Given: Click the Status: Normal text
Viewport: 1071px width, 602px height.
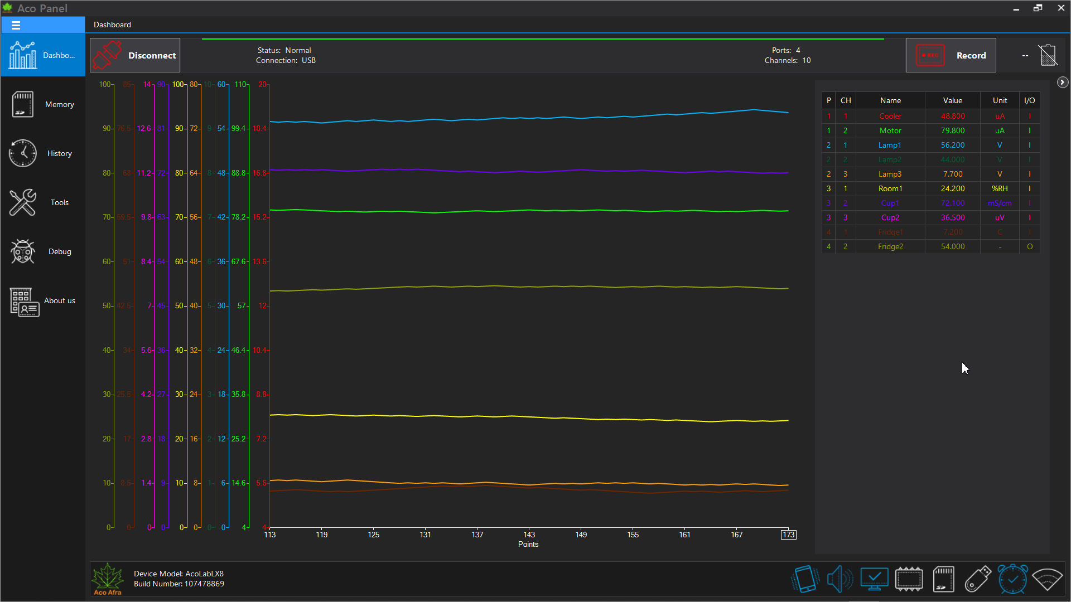Looking at the screenshot, I should (x=284, y=50).
